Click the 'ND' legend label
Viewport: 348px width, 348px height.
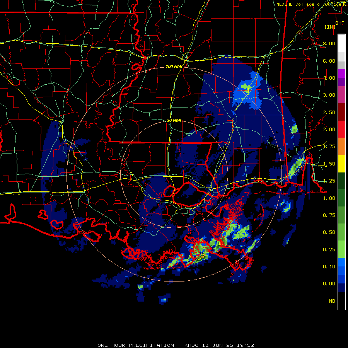(x=332, y=301)
